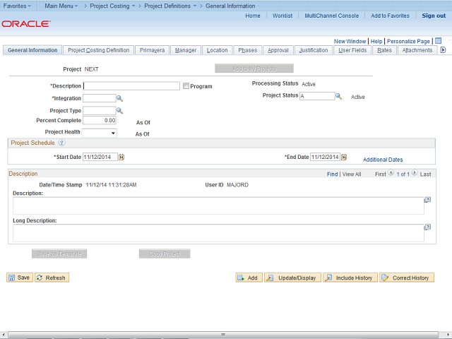This screenshot has height=339, width=452.
Task: Click into the Description text field
Action: (x=131, y=86)
